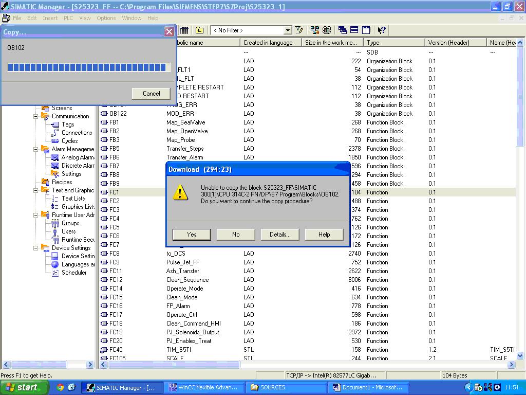The height and width of the screenshot is (395, 526).
Task: Arrange windows in cascade via toolbar icon
Action: pyautogui.click(x=343, y=30)
